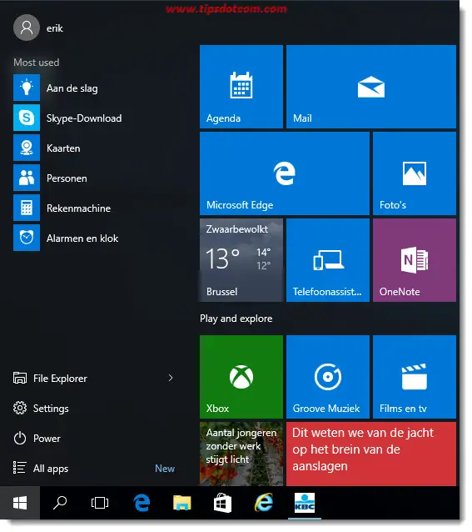Open the Foto's tile

click(x=415, y=173)
